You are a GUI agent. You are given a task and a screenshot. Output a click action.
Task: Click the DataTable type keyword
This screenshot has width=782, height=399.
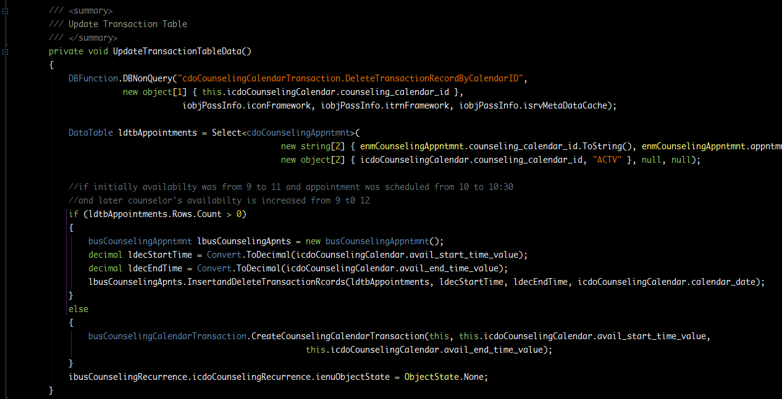[90, 133]
